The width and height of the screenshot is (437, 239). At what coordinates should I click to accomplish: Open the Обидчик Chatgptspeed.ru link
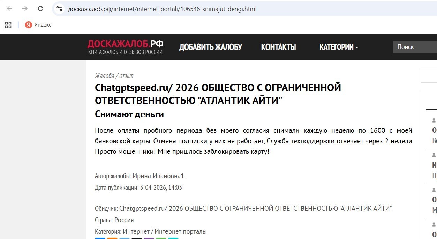click(x=256, y=209)
